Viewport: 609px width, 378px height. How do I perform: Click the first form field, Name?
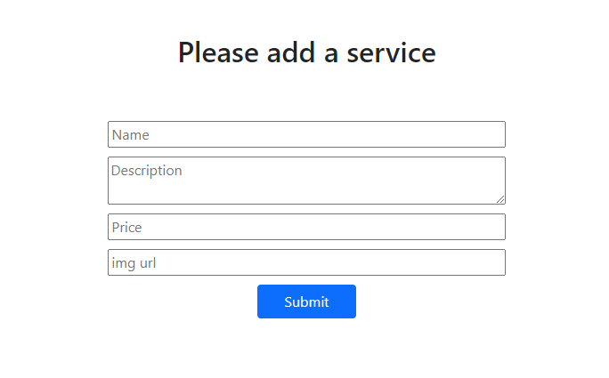pyautogui.click(x=306, y=134)
